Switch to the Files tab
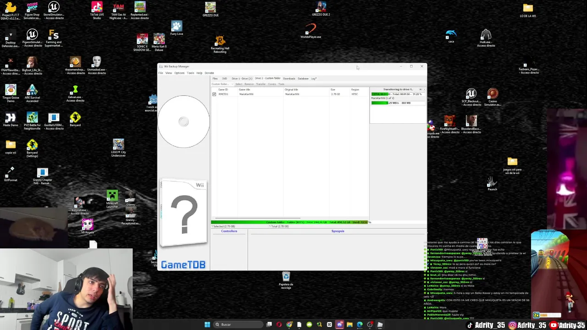Screen dimensions: 587x330 coord(215,78)
